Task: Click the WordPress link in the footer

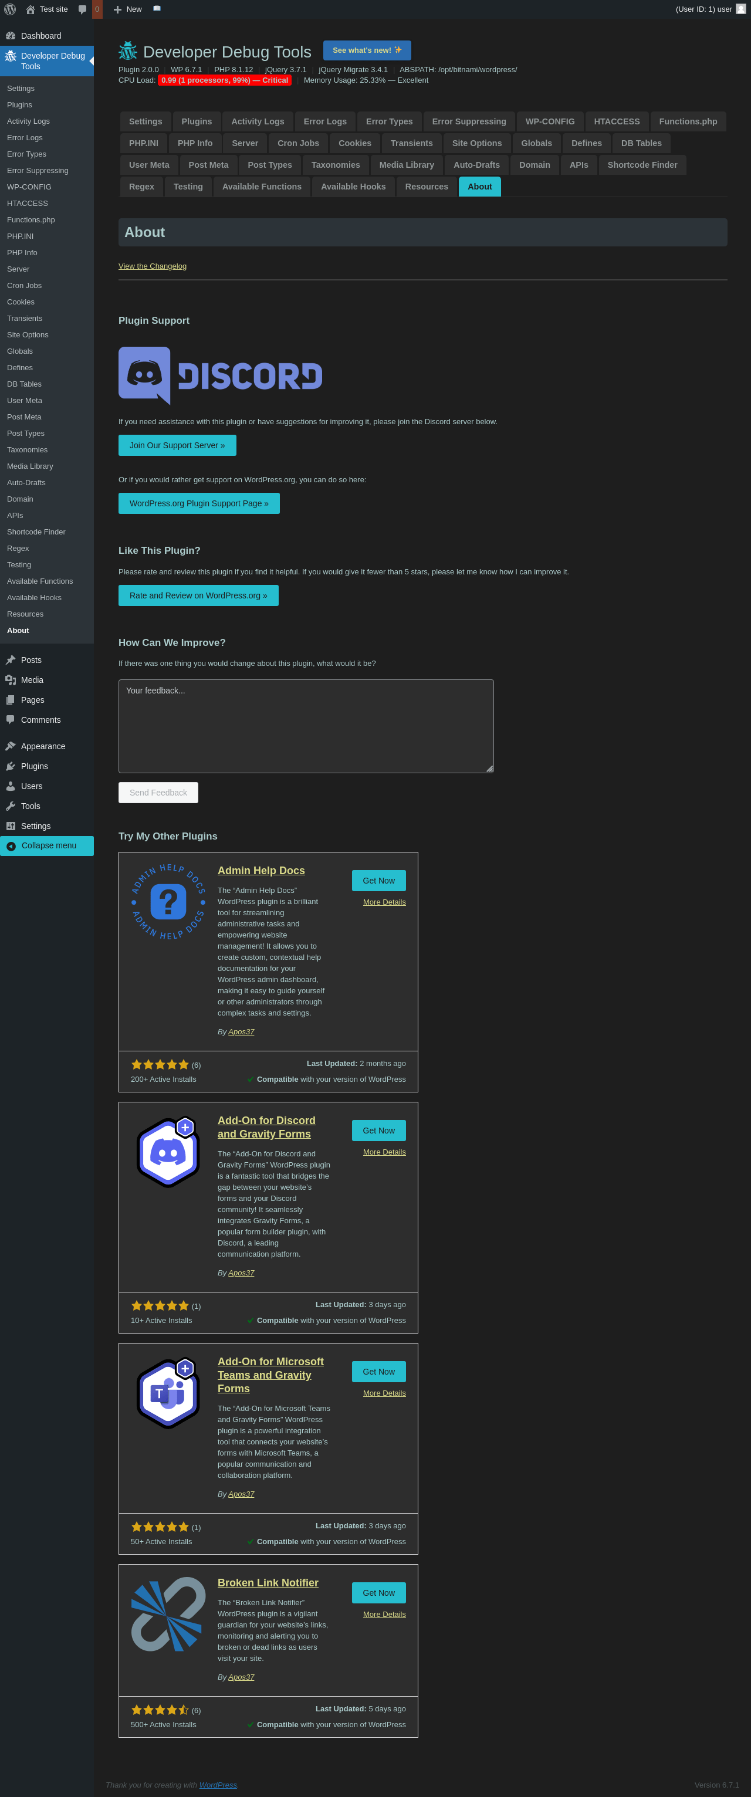Action: (x=218, y=1785)
